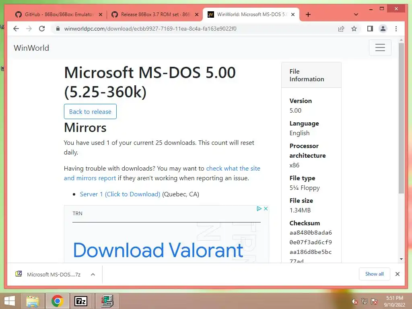Close the ad with the X icon

point(266,208)
